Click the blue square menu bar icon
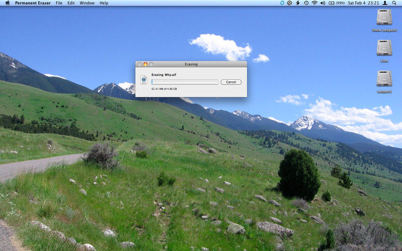Viewport: 402px width, 251px height. pyautogui.click(x=282, y=3)
